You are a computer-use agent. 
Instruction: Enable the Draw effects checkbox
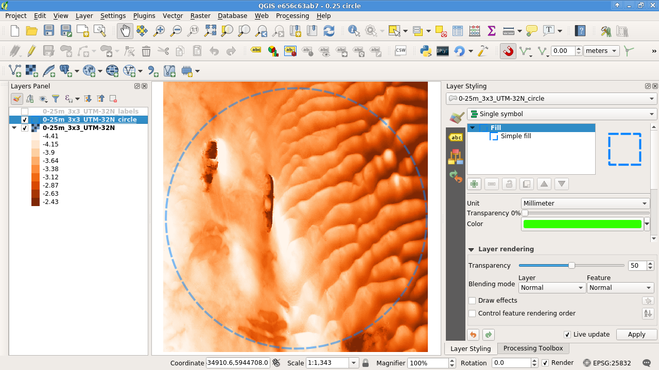click(x=472, y=301)
